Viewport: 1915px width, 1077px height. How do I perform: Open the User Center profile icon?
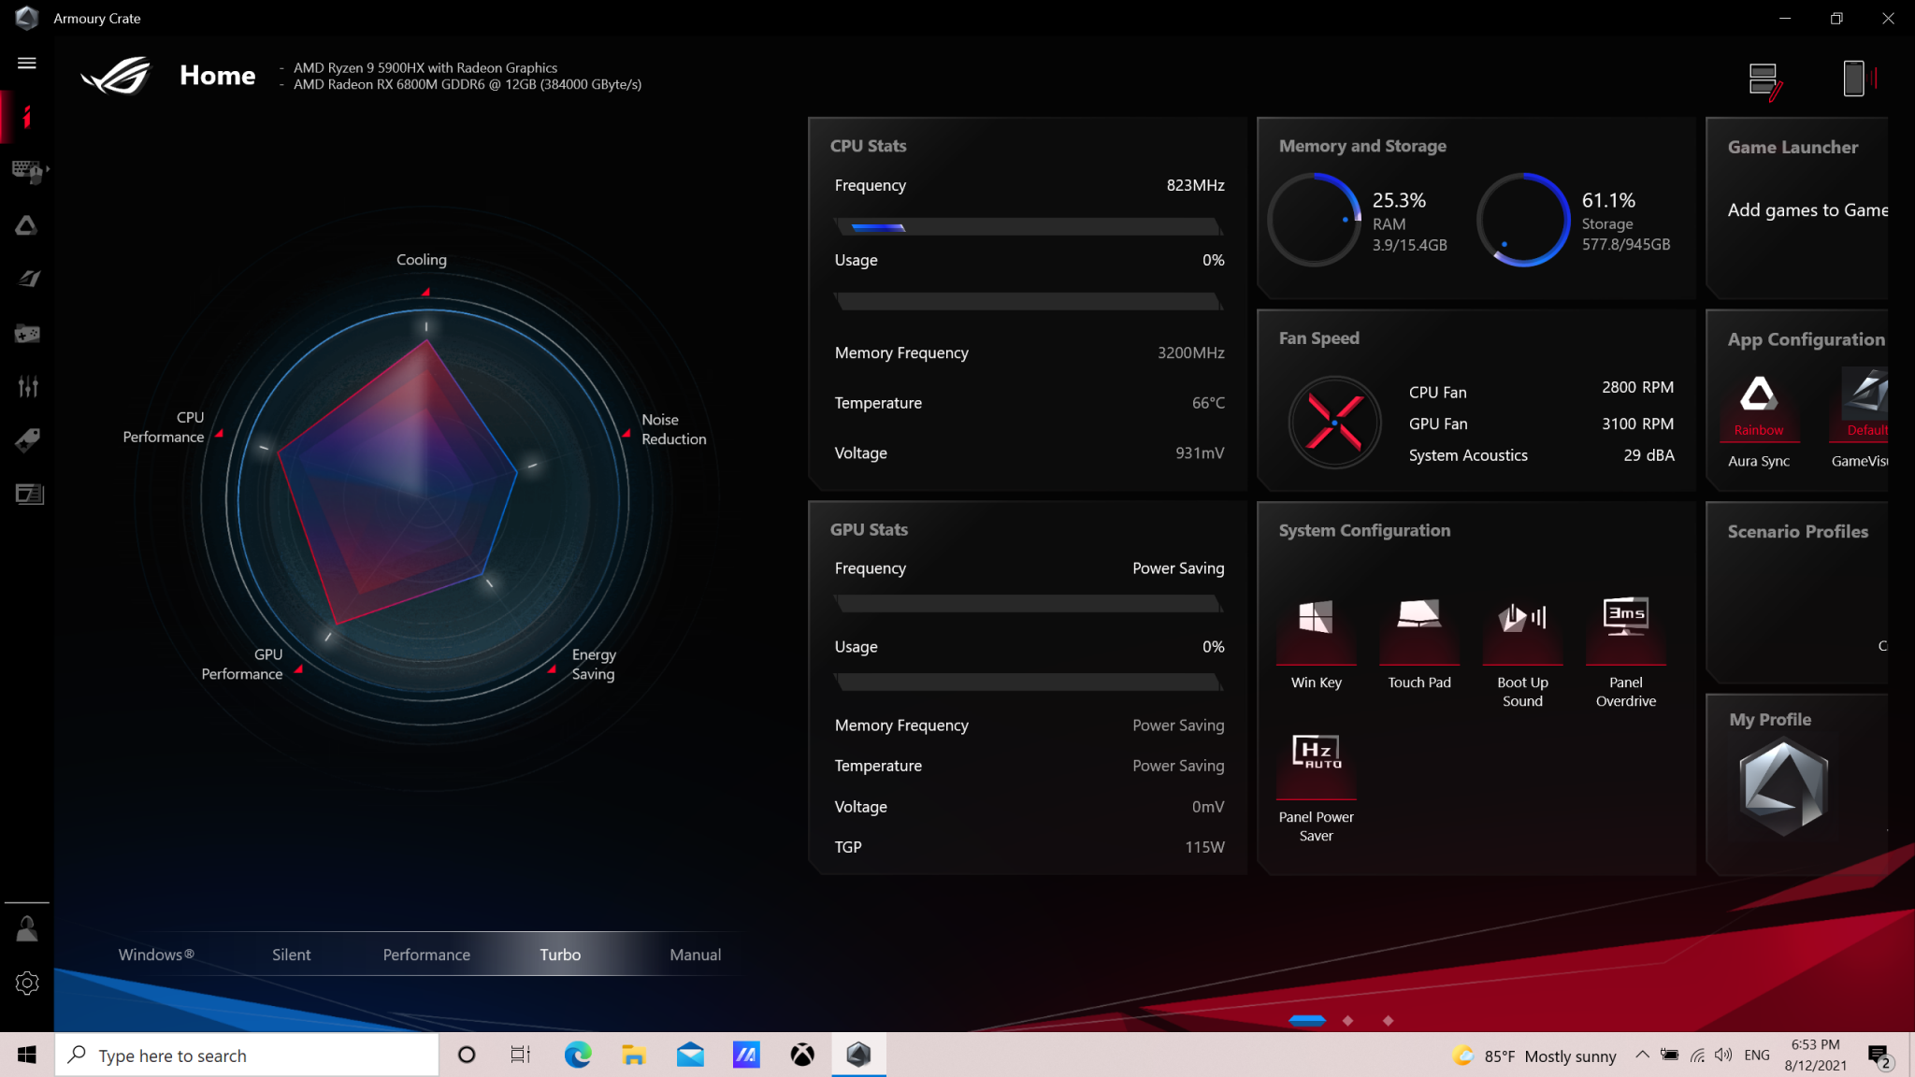click(27, 928)
